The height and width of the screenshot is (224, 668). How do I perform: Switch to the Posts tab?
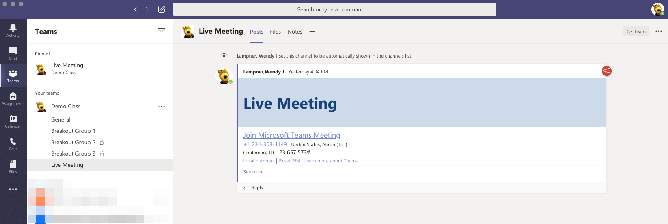(x=256, y=32)
